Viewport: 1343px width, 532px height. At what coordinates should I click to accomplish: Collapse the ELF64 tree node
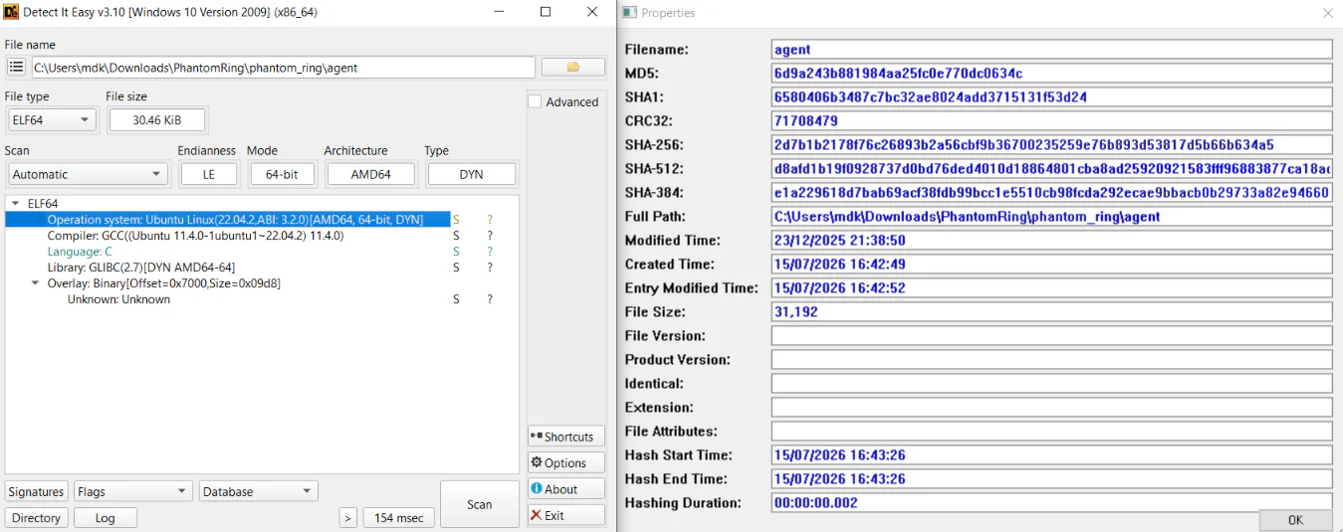point(15,204)
